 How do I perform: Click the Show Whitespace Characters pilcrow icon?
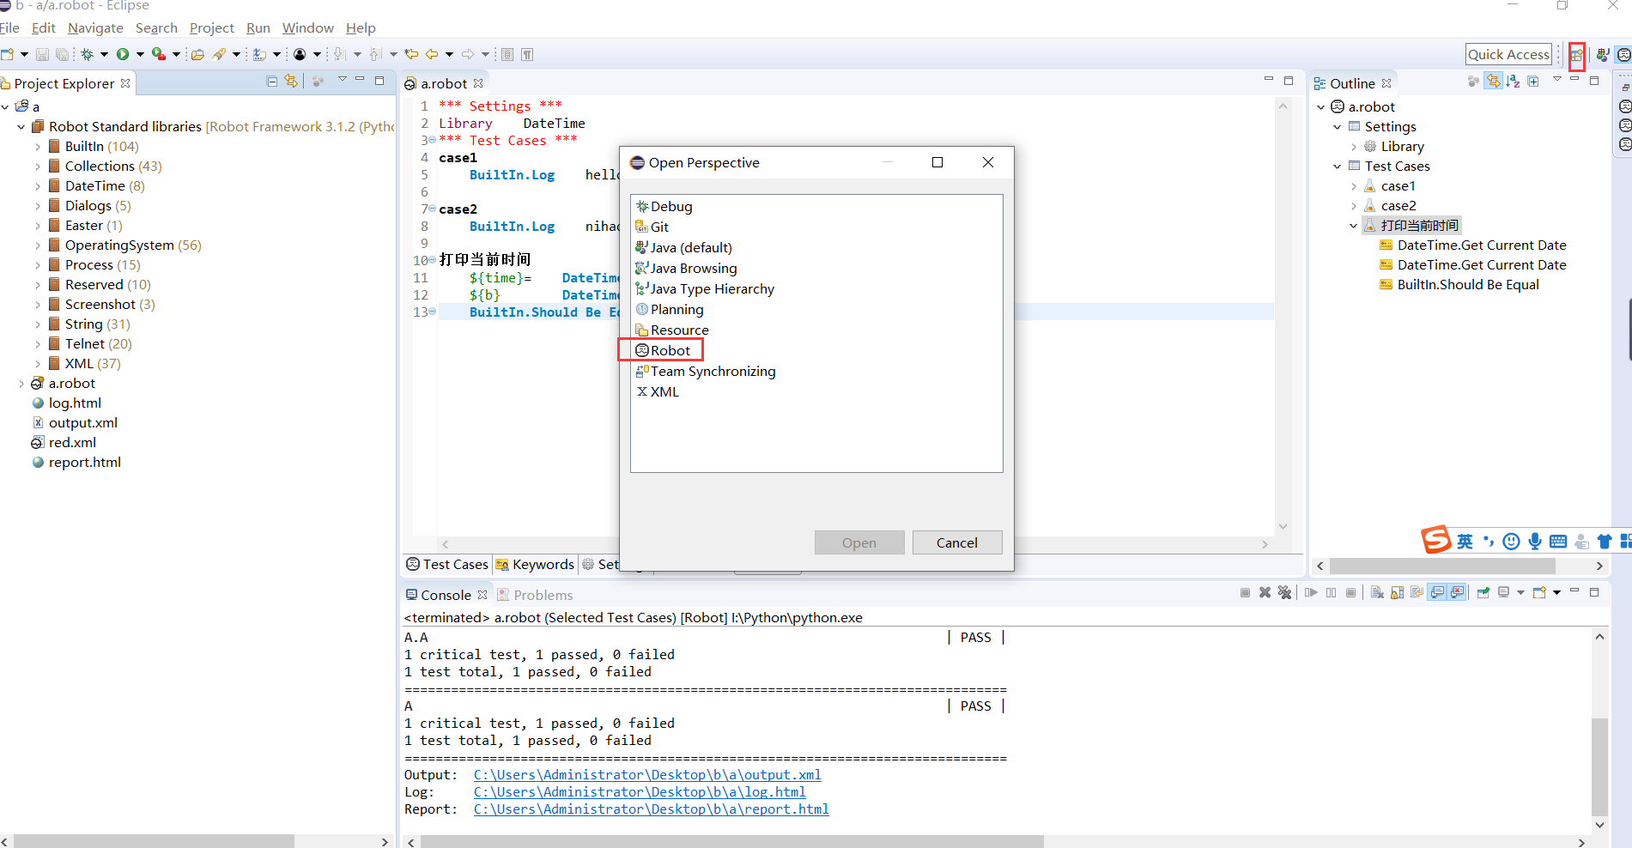527,54
